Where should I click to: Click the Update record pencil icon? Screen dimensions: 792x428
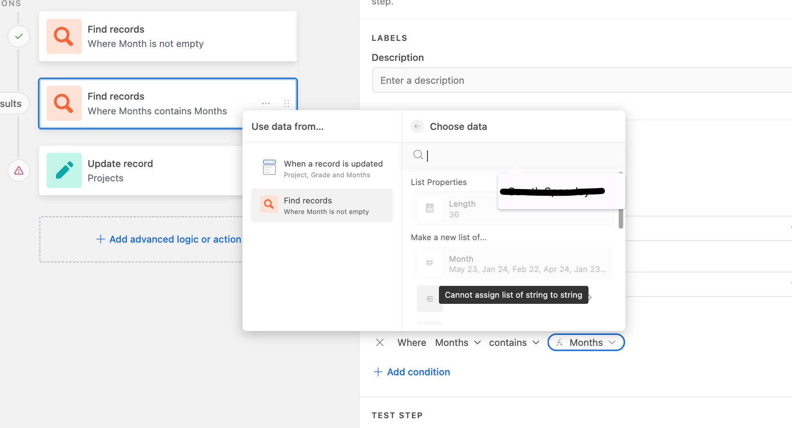click(64, 170)
